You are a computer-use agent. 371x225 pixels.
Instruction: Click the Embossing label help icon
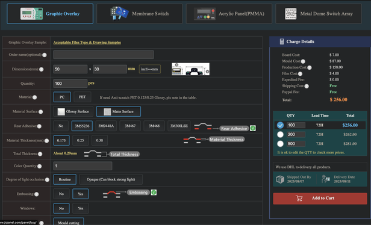36,194
